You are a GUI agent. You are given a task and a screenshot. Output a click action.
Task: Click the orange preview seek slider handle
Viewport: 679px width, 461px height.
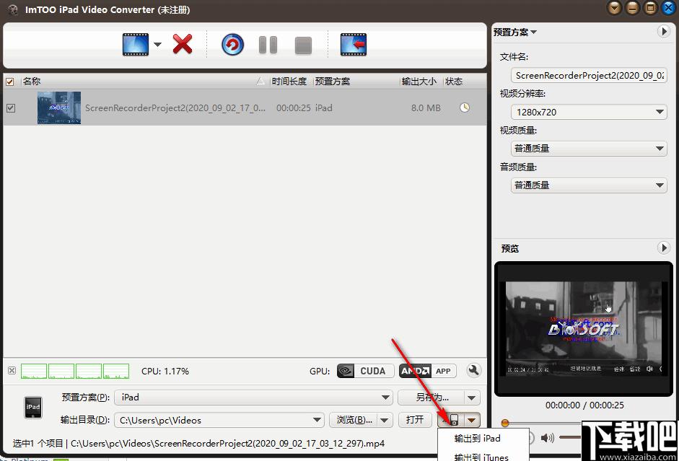click(505, 423)
